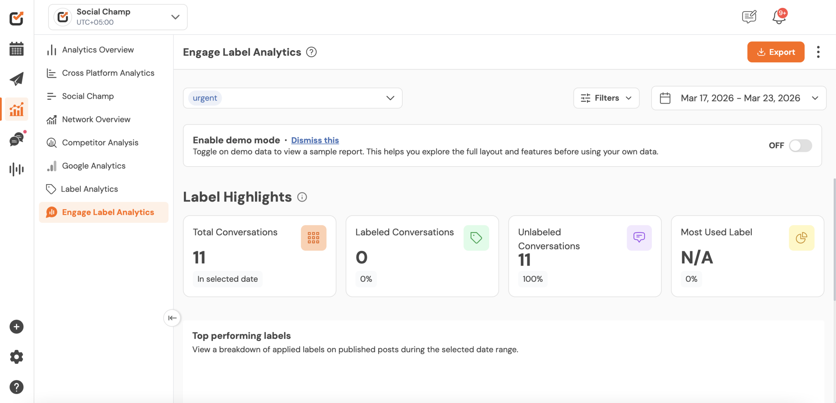This screenshot has width=836, height=403.
Task: Expand the Social Champ workspace switcher
Action: point(175,17)
